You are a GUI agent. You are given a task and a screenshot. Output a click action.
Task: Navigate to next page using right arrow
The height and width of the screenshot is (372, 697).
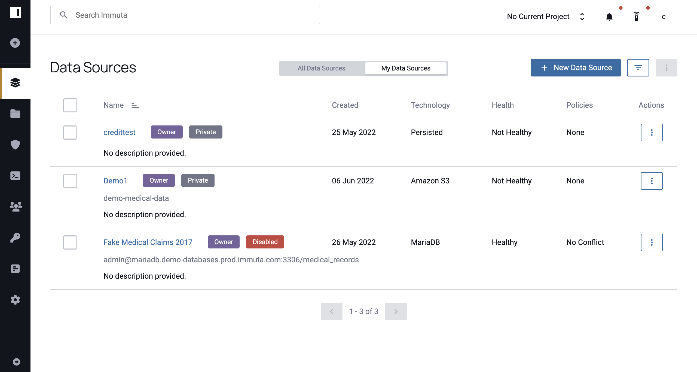point(395,311)
